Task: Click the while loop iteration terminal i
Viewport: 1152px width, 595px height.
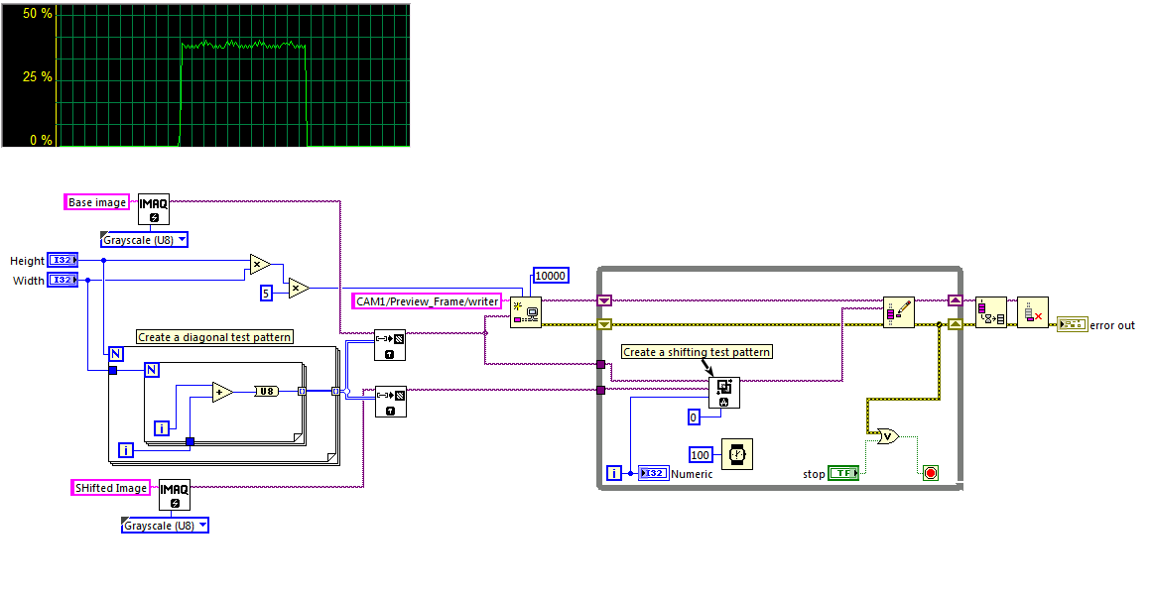Action: tap(614, 474)
